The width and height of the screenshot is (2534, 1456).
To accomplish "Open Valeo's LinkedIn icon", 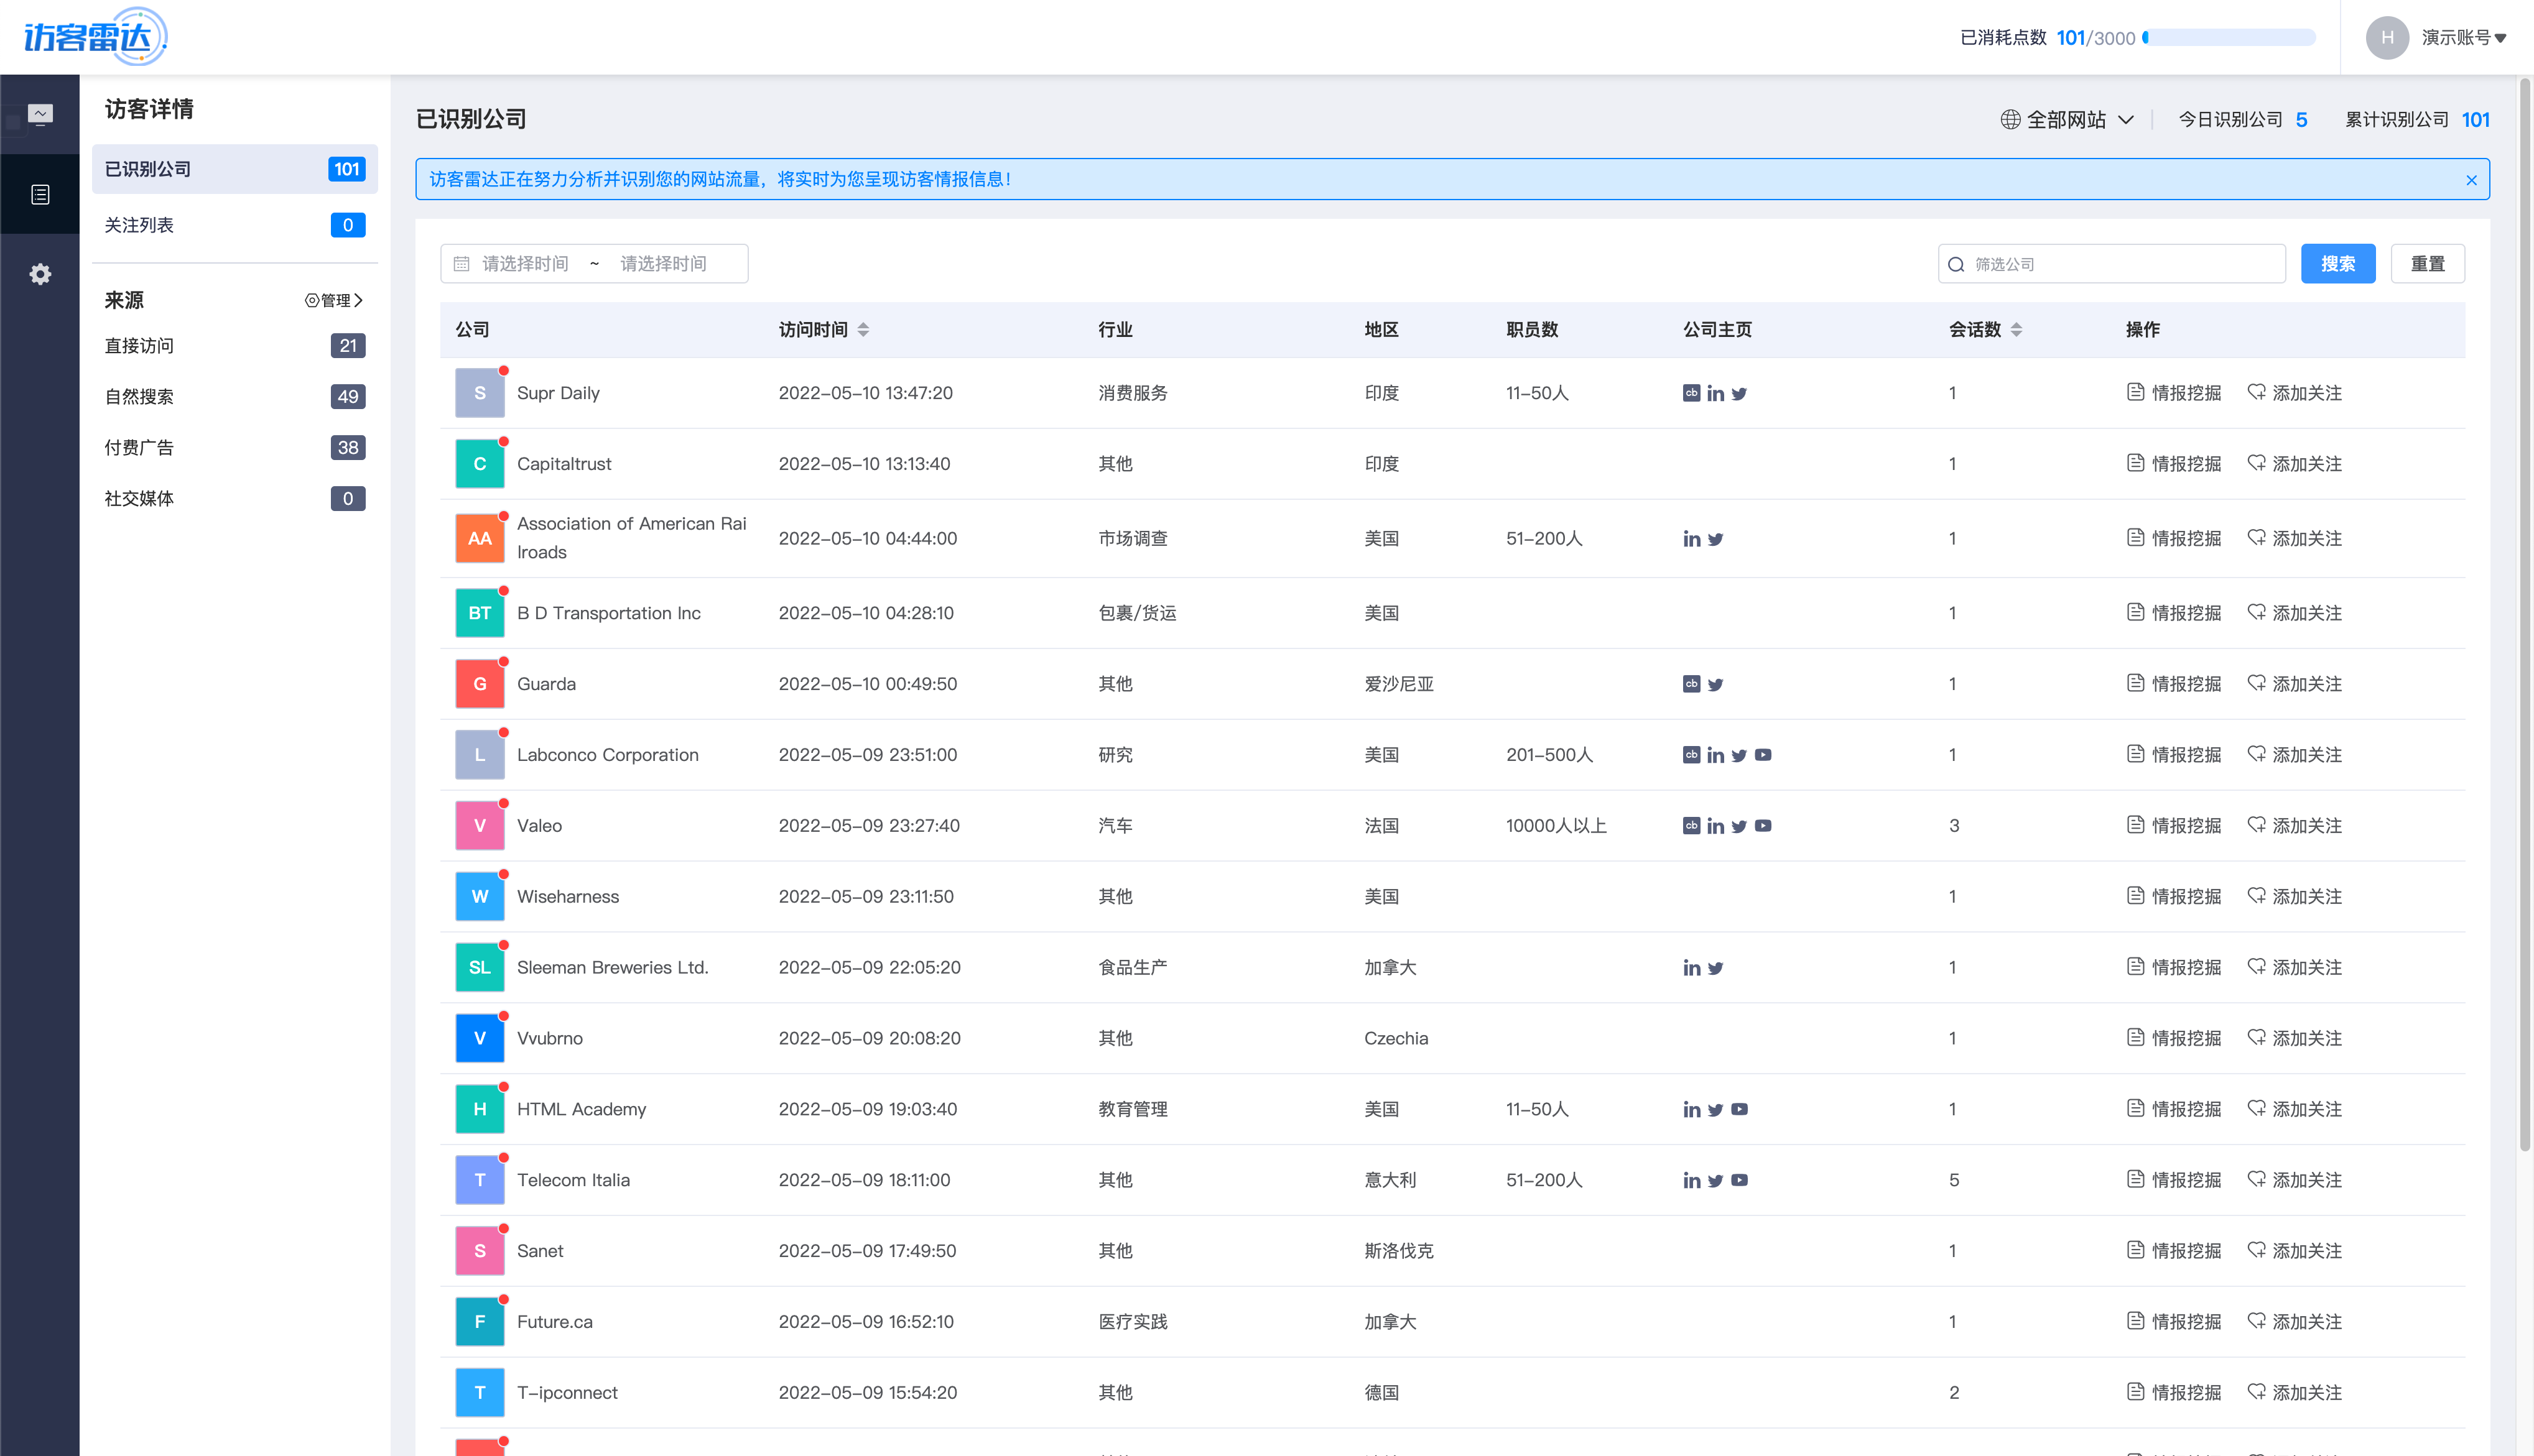I will [x=1717, y=825].
